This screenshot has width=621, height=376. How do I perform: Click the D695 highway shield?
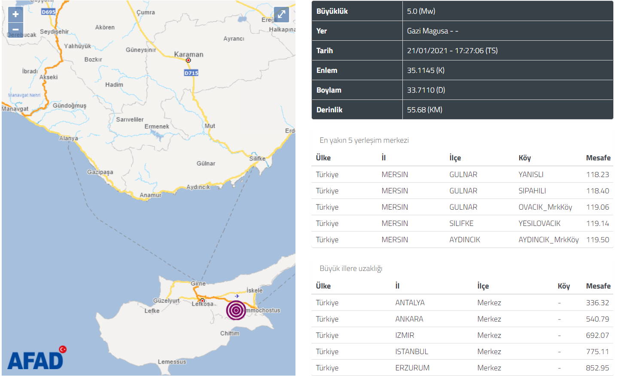coord(49,12)
